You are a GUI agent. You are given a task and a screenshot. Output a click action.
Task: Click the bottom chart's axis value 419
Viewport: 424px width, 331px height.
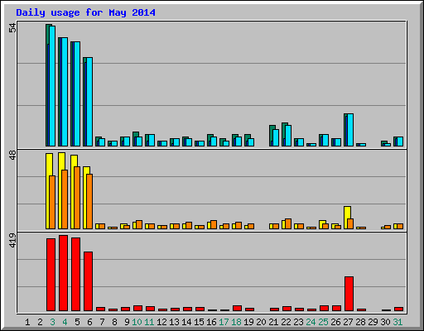coord(12,240)
